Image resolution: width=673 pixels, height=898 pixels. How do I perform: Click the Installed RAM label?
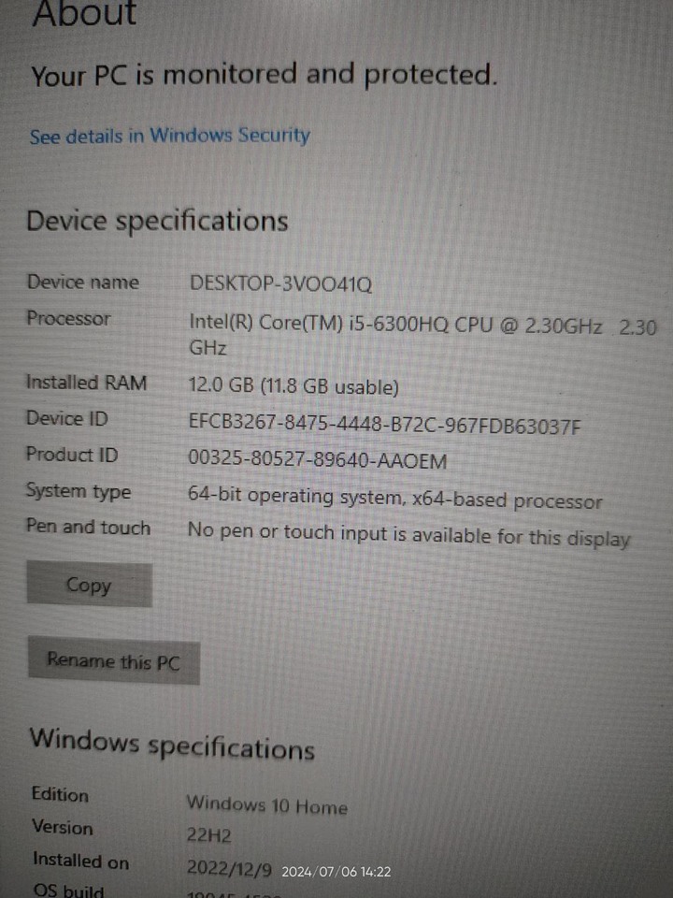point(86,383)
